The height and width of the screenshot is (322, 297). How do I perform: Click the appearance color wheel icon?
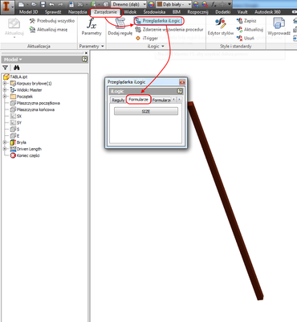pos(151,4)
